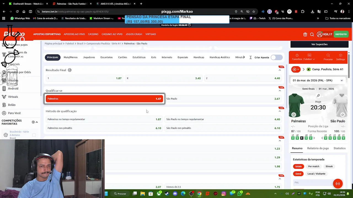Image resolution: width=353 pixels, height=198 pixels.
Task: Collapse the Resultado Final market
Action: click(x=280, y=70)
